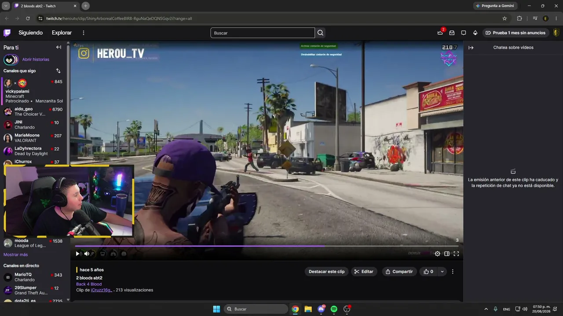
Task: Toggle theatre mode in the player
Action: pyautogui.click(x=447, y=254)
